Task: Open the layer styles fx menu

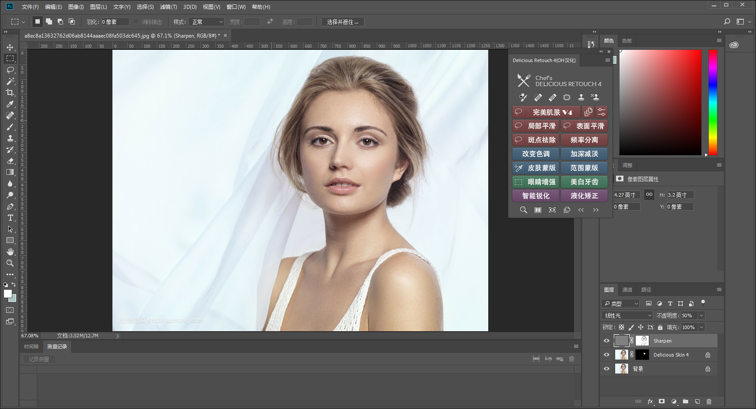Action: click(x=651, y=401)
